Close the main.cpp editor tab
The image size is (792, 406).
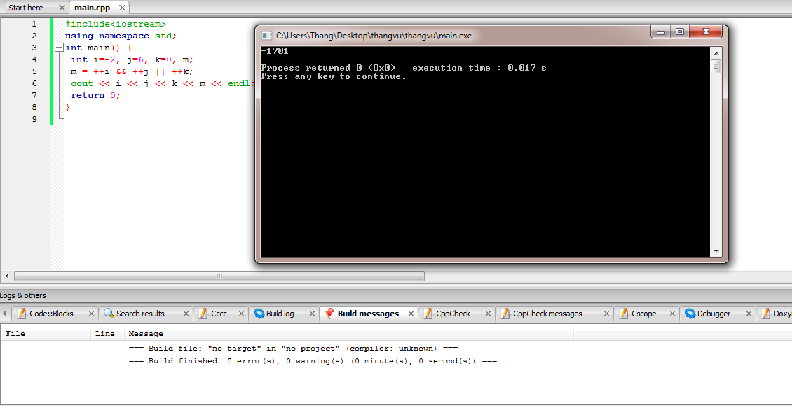click(x=123, y=8)
